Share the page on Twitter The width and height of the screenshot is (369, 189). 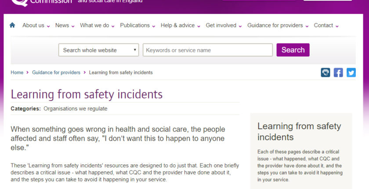[351, 73]
